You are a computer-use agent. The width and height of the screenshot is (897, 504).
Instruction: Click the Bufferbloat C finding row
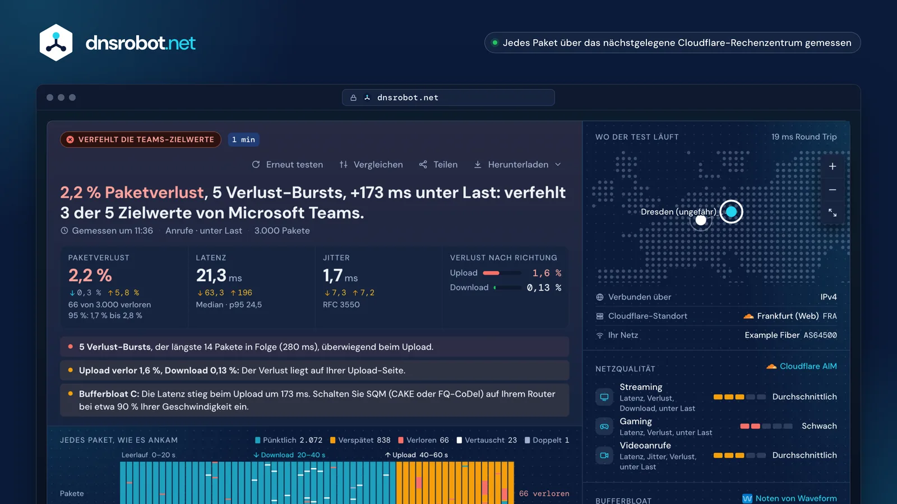[315, 400]
